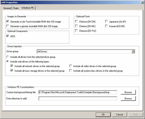Select the Windows PE tab
Image resolution: width=145 pixels, height=119 pixels.
28,8
